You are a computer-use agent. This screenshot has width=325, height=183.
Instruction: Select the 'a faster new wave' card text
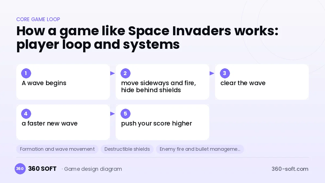pyautogui.click(x=50, y=123)
